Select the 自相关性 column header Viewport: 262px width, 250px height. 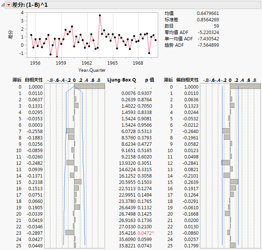34,80
